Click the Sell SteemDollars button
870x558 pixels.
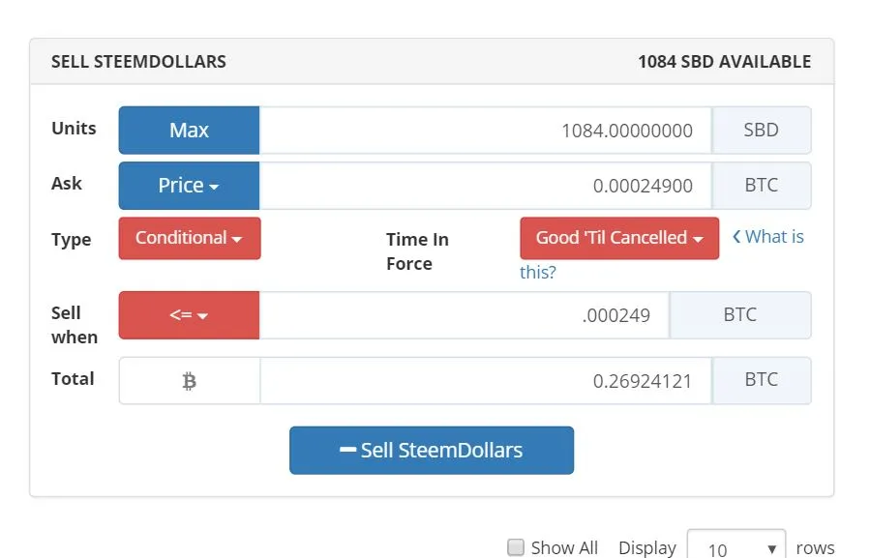(432, 451)
